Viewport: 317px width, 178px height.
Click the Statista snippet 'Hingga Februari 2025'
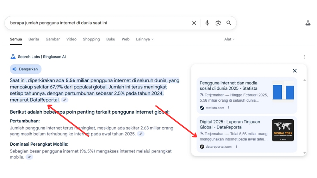pyautogui.click(x=249, y=95)
